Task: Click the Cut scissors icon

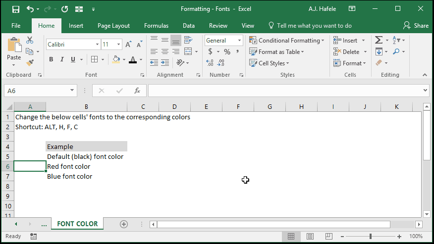Action: coord(30,41)
